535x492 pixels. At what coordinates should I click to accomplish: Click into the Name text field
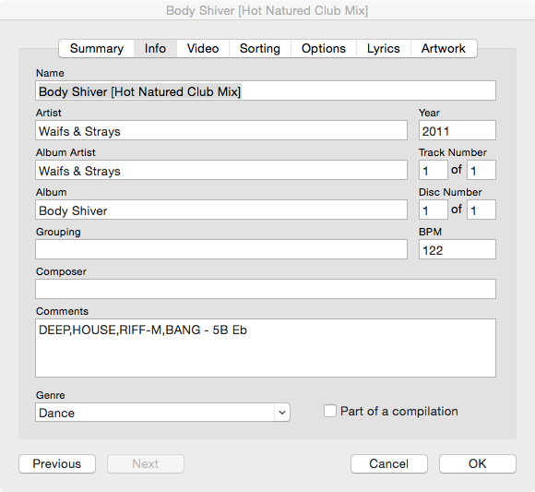click(x=266, y=90)
